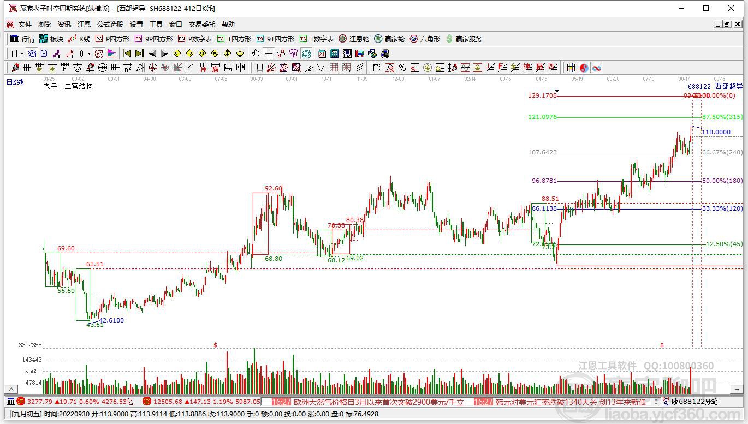Restore the inner chart window
The width and height of the screenshot is (748, 424).
tap(727, 25)
